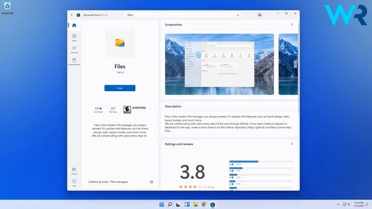Click the Description heading
This screenshot has height=209, width=372.
pyautogui.click(x=173, y=106)
